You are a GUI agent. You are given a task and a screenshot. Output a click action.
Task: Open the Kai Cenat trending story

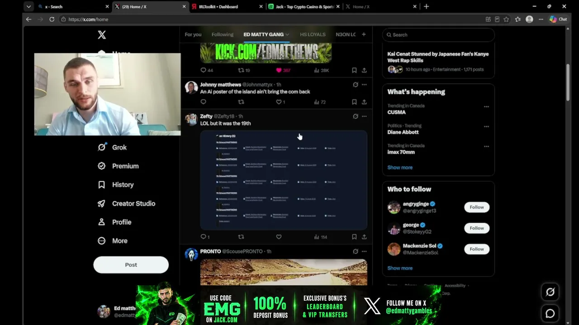[x=438, y=62]
